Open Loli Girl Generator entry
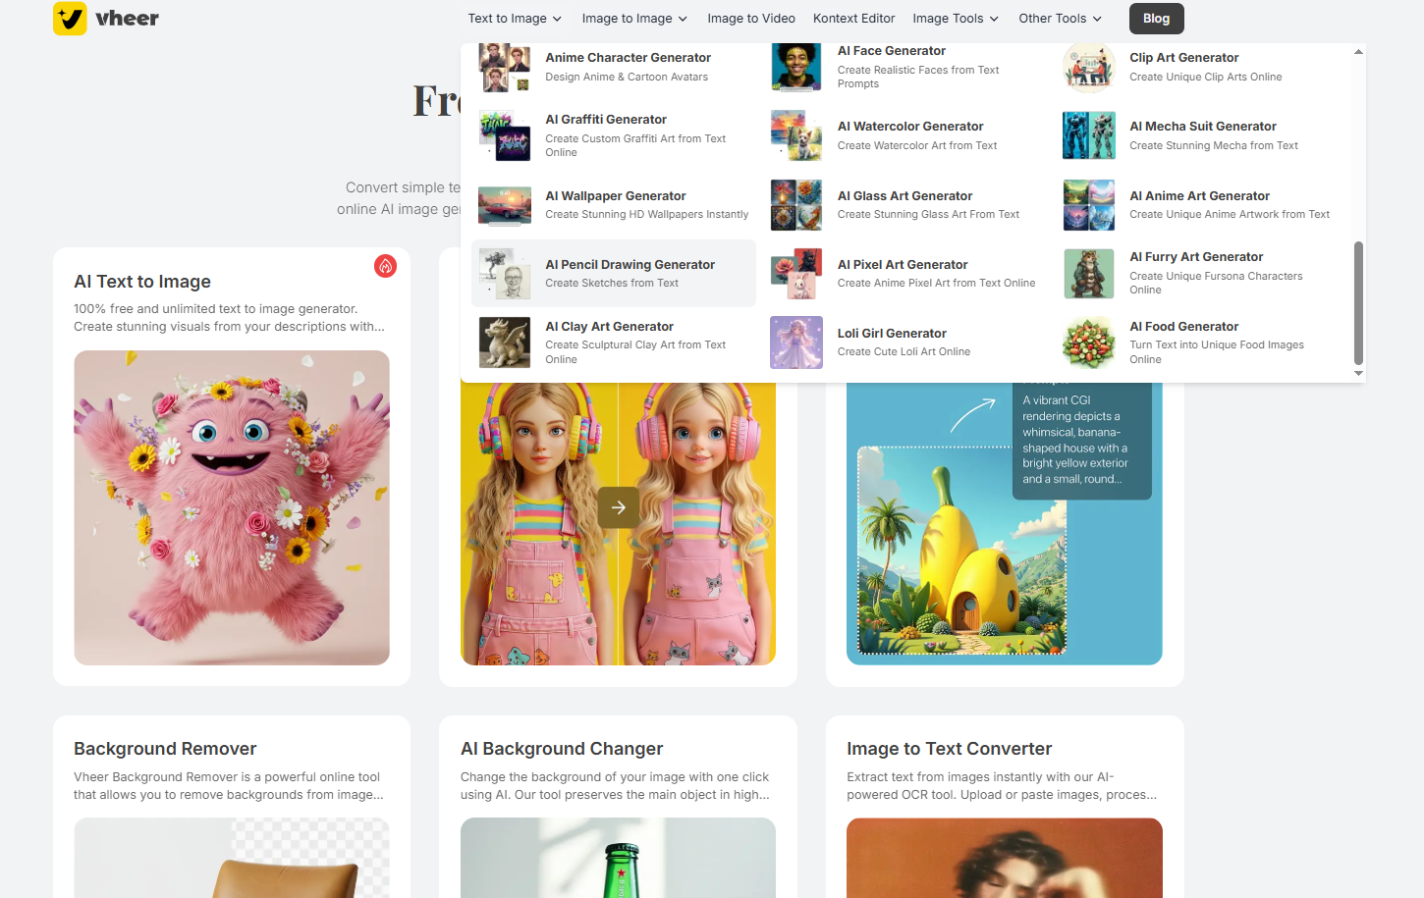Viewport: 1424px width, 898px height. click(x=892, y=334)
